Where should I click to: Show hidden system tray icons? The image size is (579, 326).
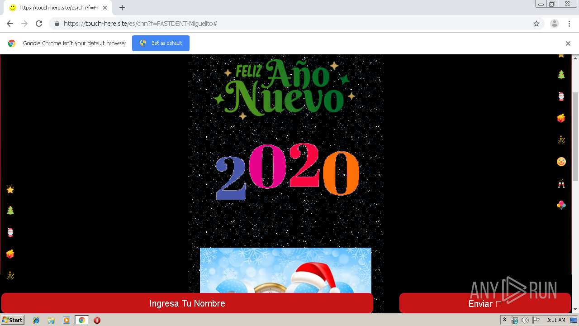click(504, 320)
